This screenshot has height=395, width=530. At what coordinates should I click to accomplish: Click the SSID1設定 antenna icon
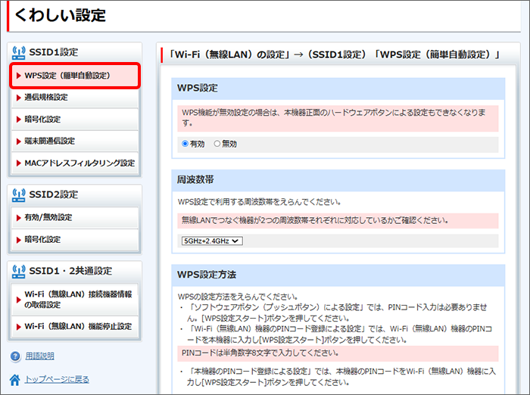tap(19, 53)
